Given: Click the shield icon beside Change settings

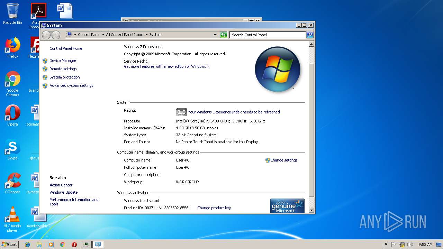Looking at the screenshot, I should tap(268, 160).
